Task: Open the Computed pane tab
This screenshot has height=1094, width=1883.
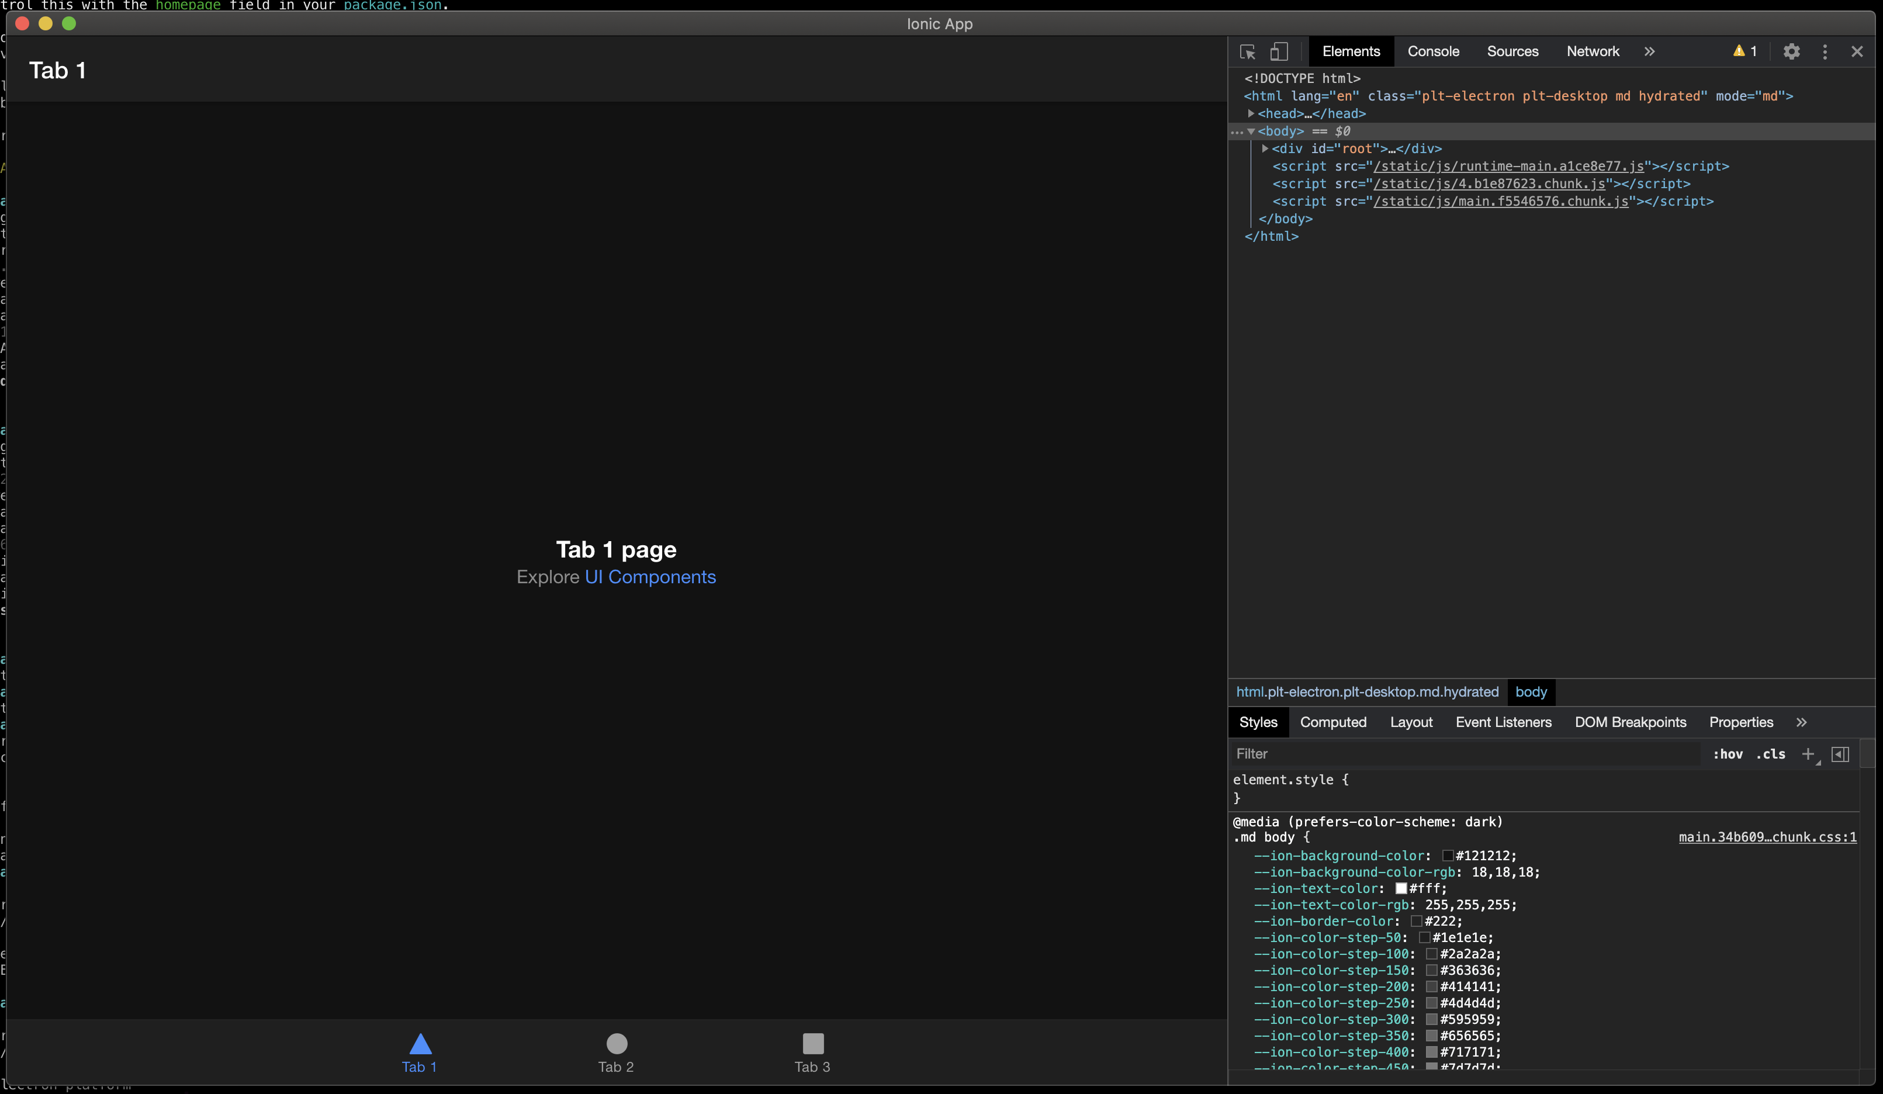Action: 1333,722
